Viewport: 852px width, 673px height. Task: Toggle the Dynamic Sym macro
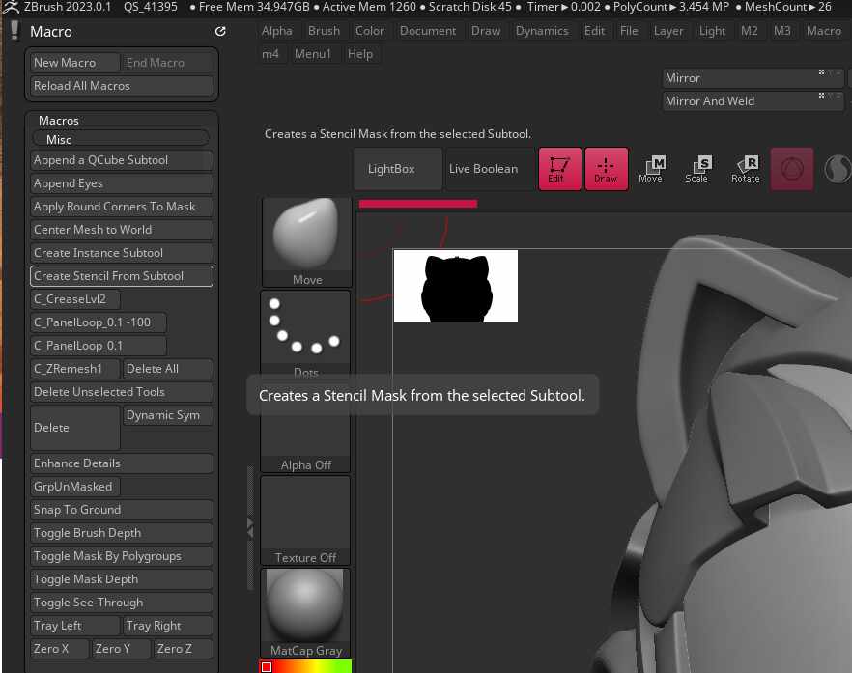point(168,415)
